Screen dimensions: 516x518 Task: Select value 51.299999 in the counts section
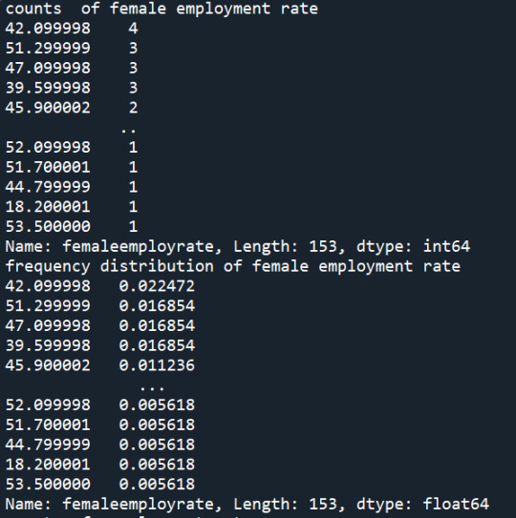click(48, 49)
